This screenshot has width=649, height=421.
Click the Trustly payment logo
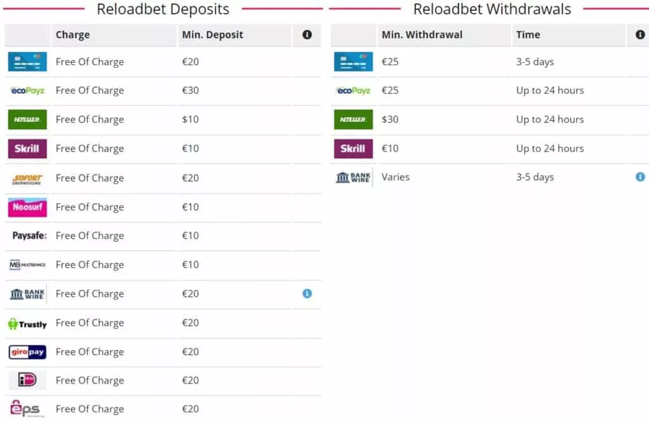[28, 324]
